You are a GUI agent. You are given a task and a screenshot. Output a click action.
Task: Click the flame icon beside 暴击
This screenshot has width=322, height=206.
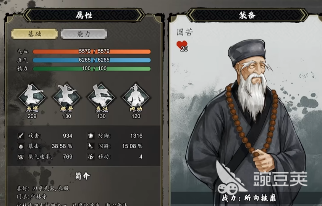point(21,146)
